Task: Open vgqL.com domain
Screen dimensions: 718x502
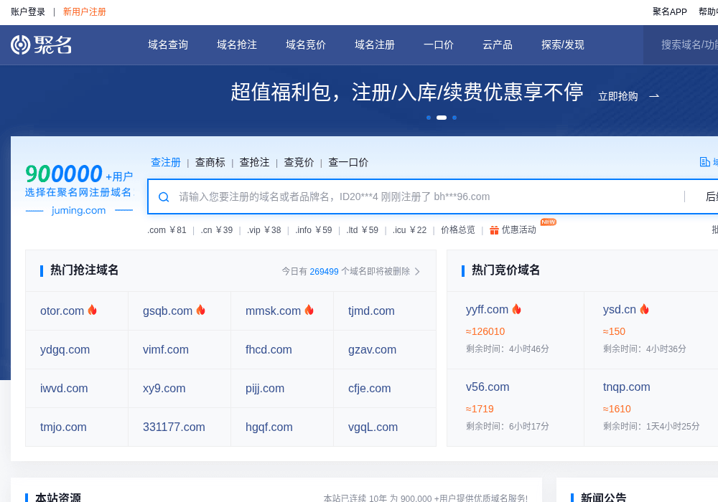Action: click(x=373, y=427)
